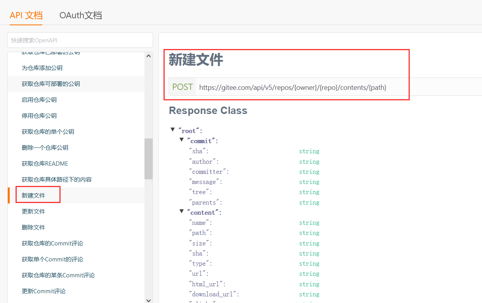This screenshot has width=482, height=303.
Task: Open 获取仓库README entry
Action: 45,163
